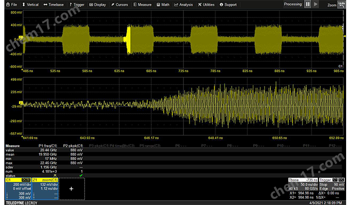351x205 pixels.
Task: Click the green check status icon for P2
Action: pos(81,175)
